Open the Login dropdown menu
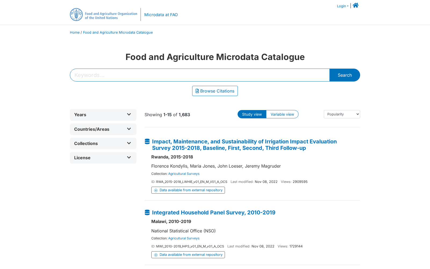Viewport: 430px width, 269px height. click(x=343, y=6)
